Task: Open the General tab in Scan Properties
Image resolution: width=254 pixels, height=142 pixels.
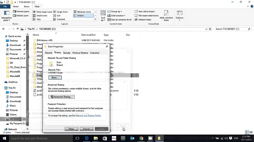Action: (x=48, y=53)
